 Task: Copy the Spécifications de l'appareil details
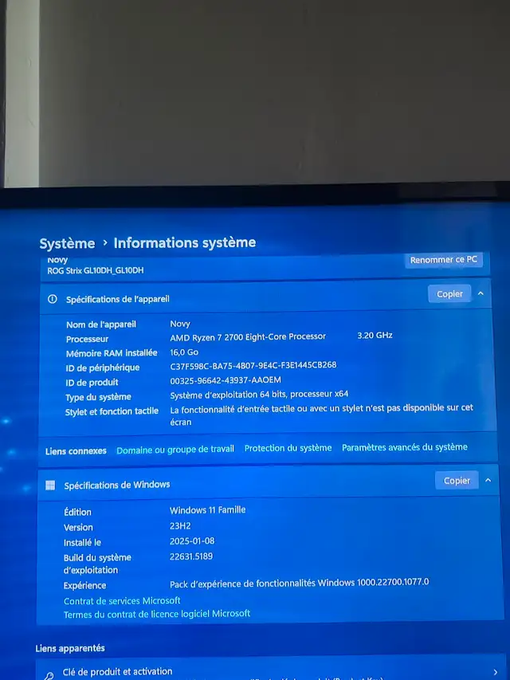click(x=449, y=293)
